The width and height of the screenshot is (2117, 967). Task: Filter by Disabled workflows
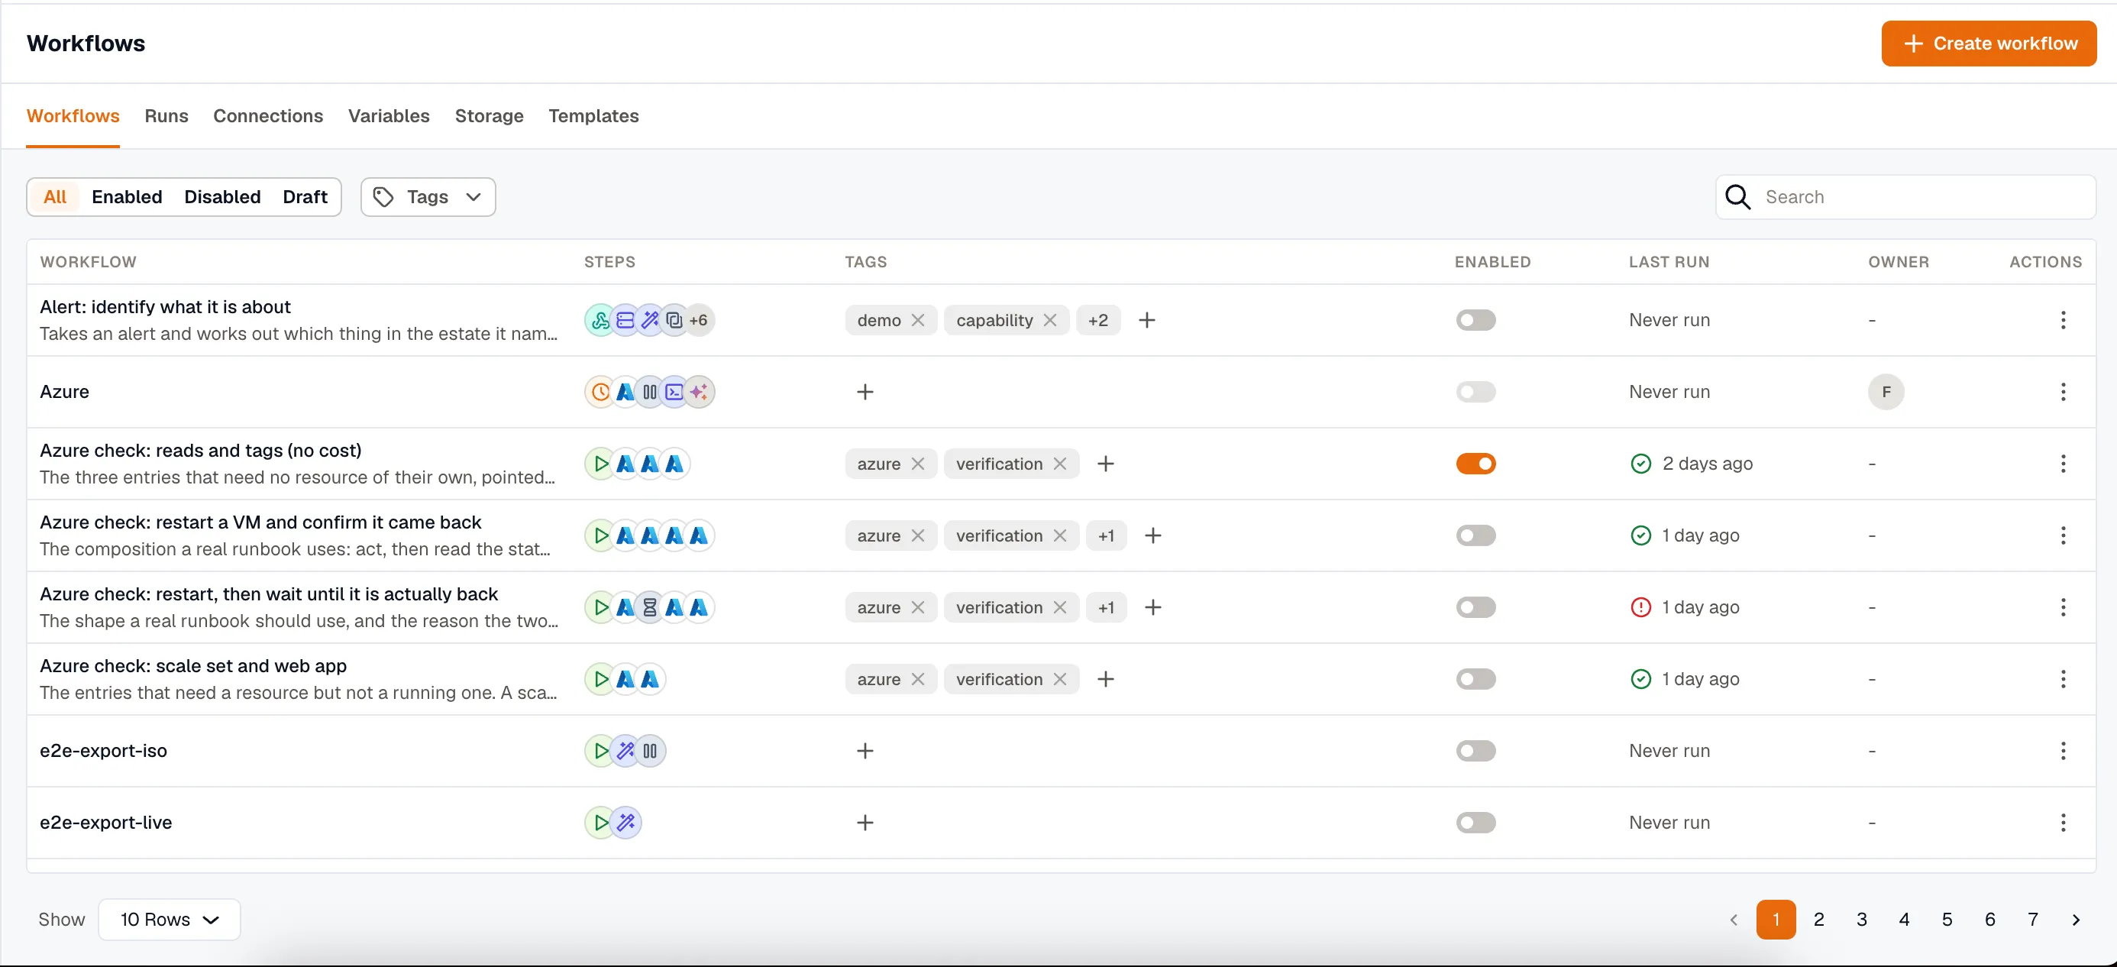point(222,196)
